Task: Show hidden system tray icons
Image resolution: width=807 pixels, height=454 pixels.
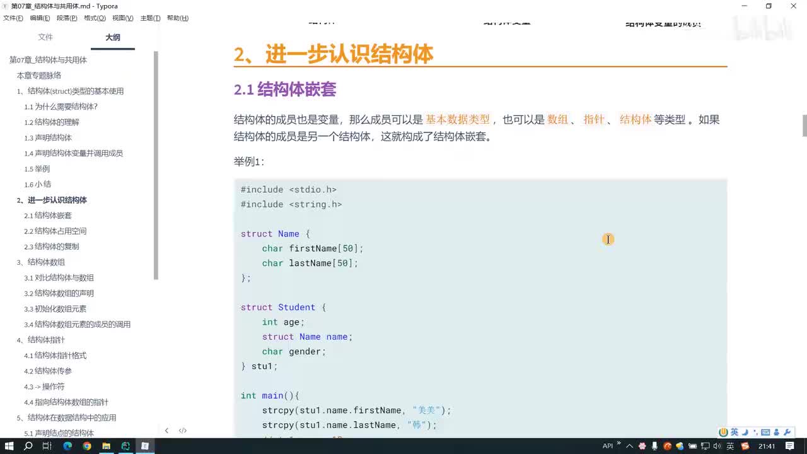Action: [x=629, y=446]
